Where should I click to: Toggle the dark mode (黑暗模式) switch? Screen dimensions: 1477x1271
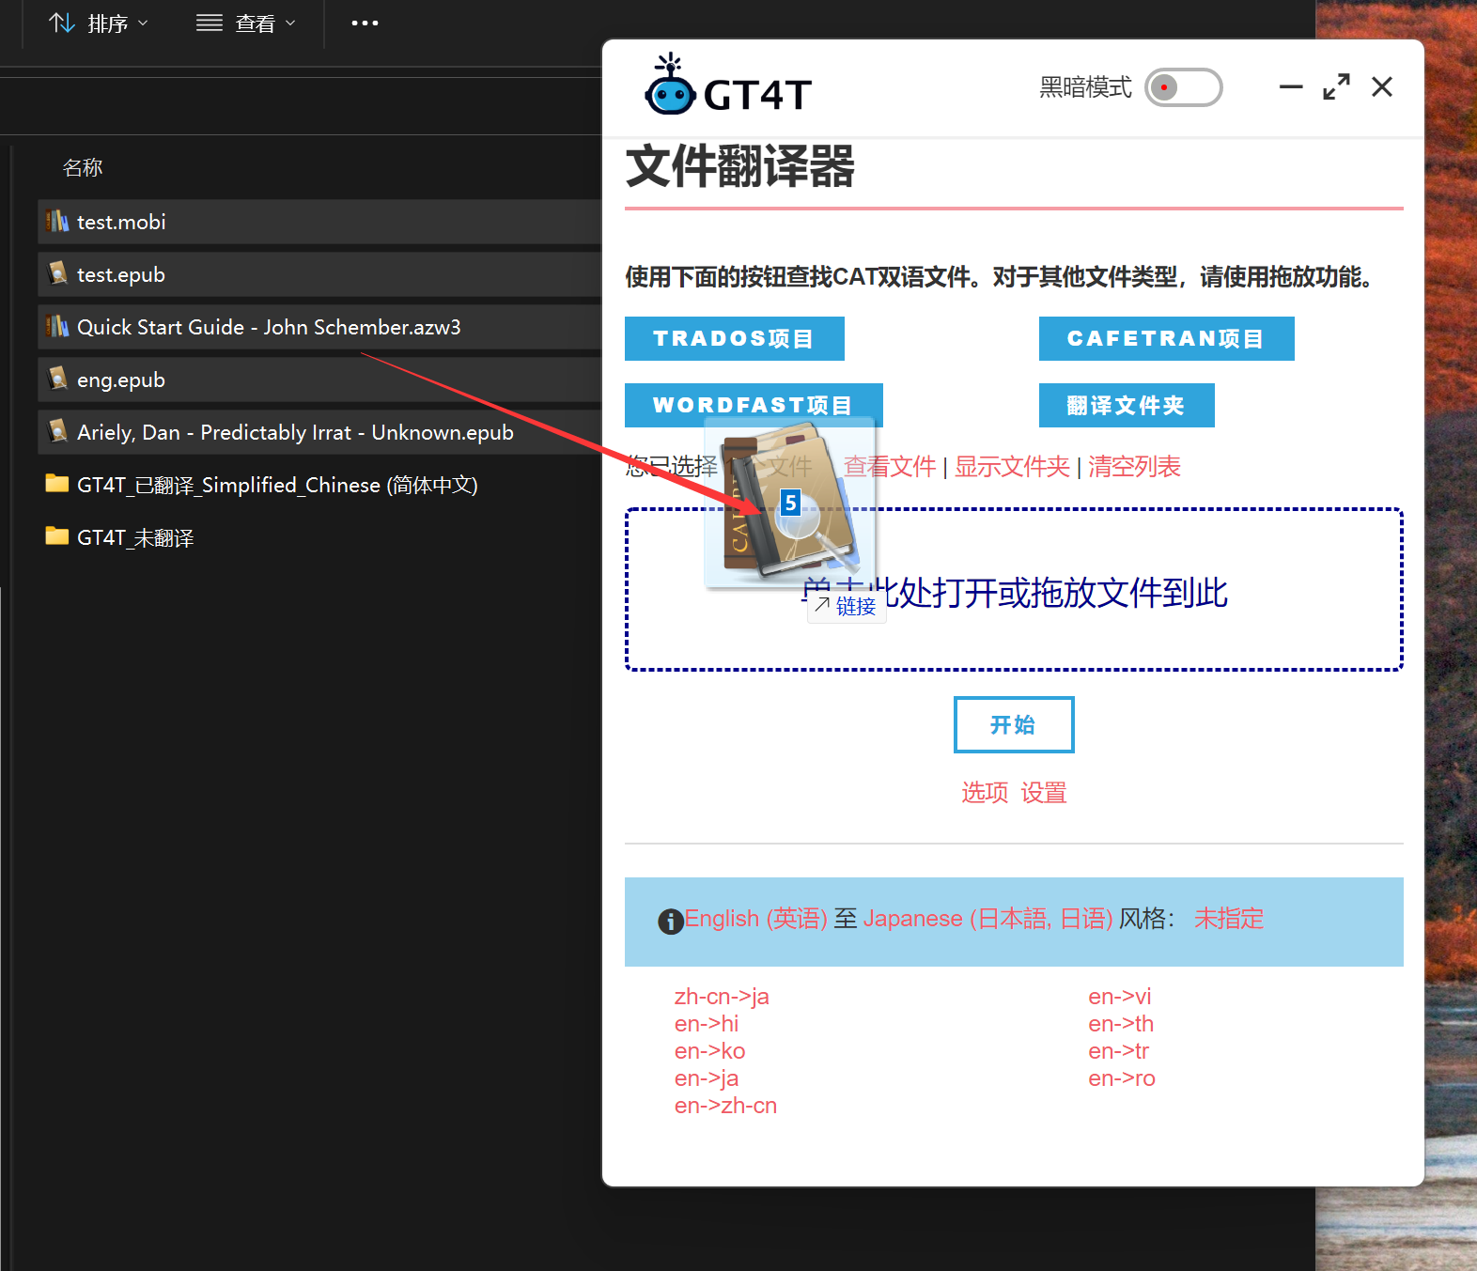(1183, 87)
